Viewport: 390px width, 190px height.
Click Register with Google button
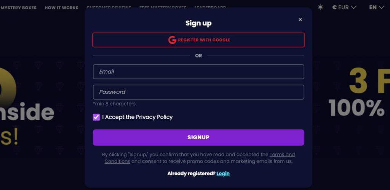(198, 40)
